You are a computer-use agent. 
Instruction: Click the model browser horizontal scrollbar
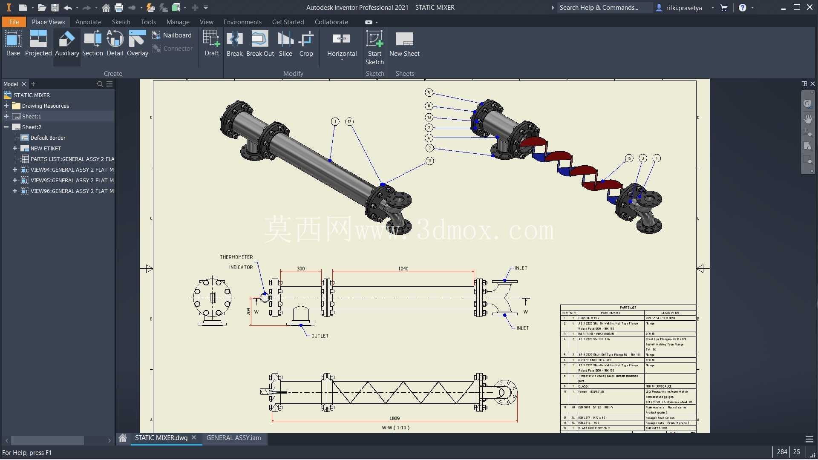47,440
